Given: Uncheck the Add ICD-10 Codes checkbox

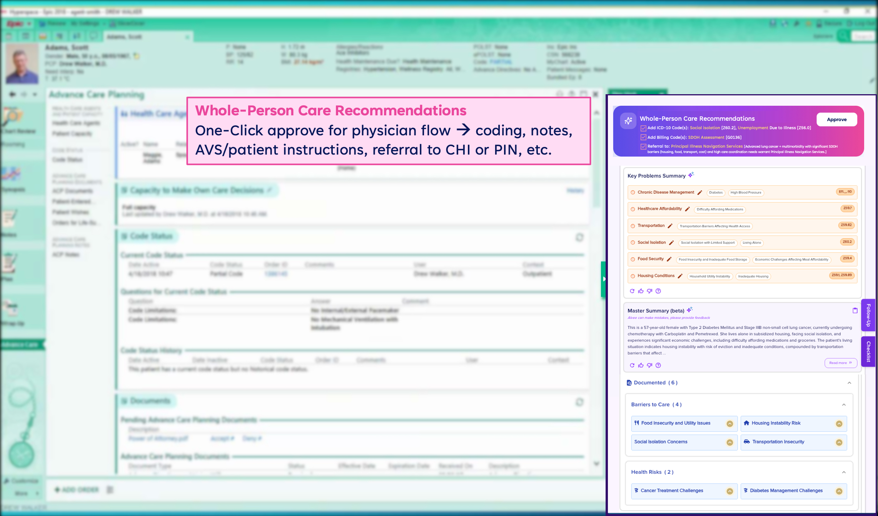Looking at the screenshot, I should (x=643, y=128).
